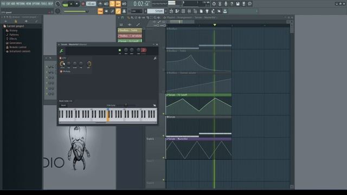This screenshot has height=195, width=347.
Task: Adjust the Fine tune slider
Action: click(x=126, y=105)
